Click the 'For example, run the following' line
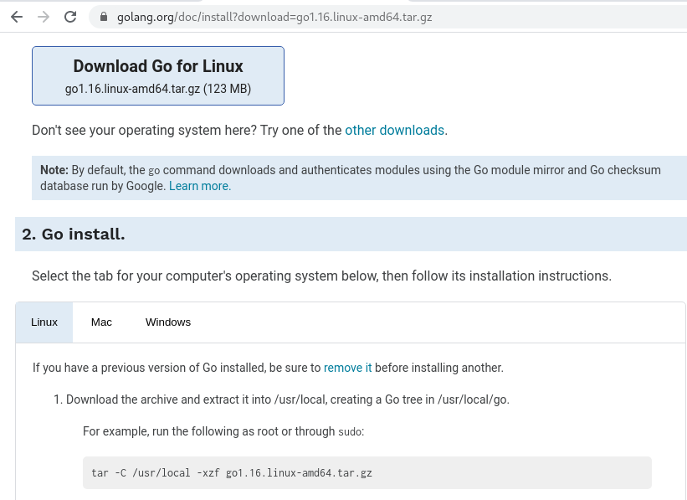The height and width of the screenshot is (500, 687). pyautogui.click(x=223, y=431)
